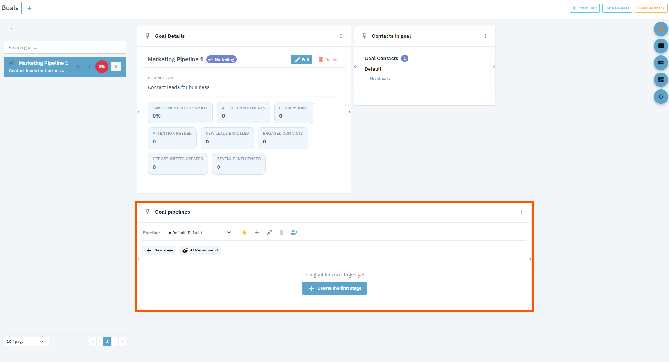Viewport: 669px width, 362px height.
Task: Toggle pin on Contacts in goal panel
Action: click(364, 36)
